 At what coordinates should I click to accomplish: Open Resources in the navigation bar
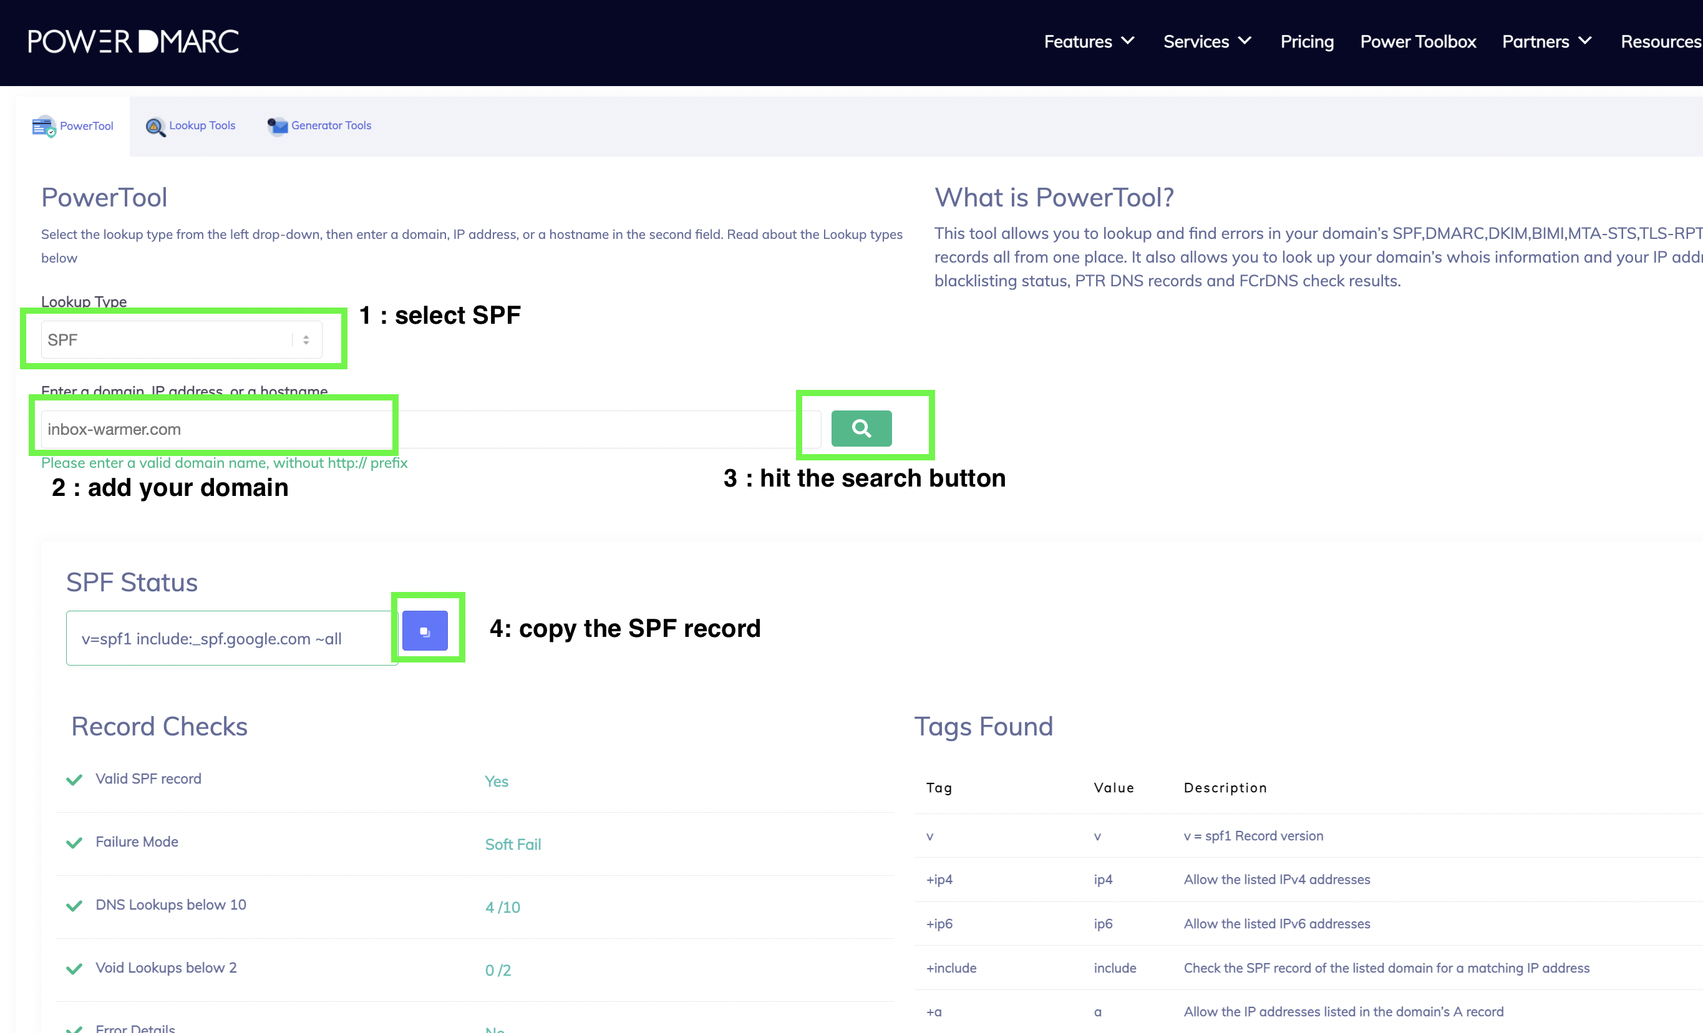1661,41
